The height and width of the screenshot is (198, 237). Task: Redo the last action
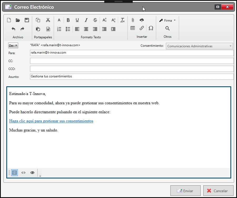coord(22,29)
